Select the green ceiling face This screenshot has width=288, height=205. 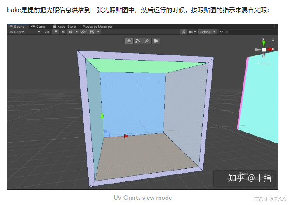[145, 65]
